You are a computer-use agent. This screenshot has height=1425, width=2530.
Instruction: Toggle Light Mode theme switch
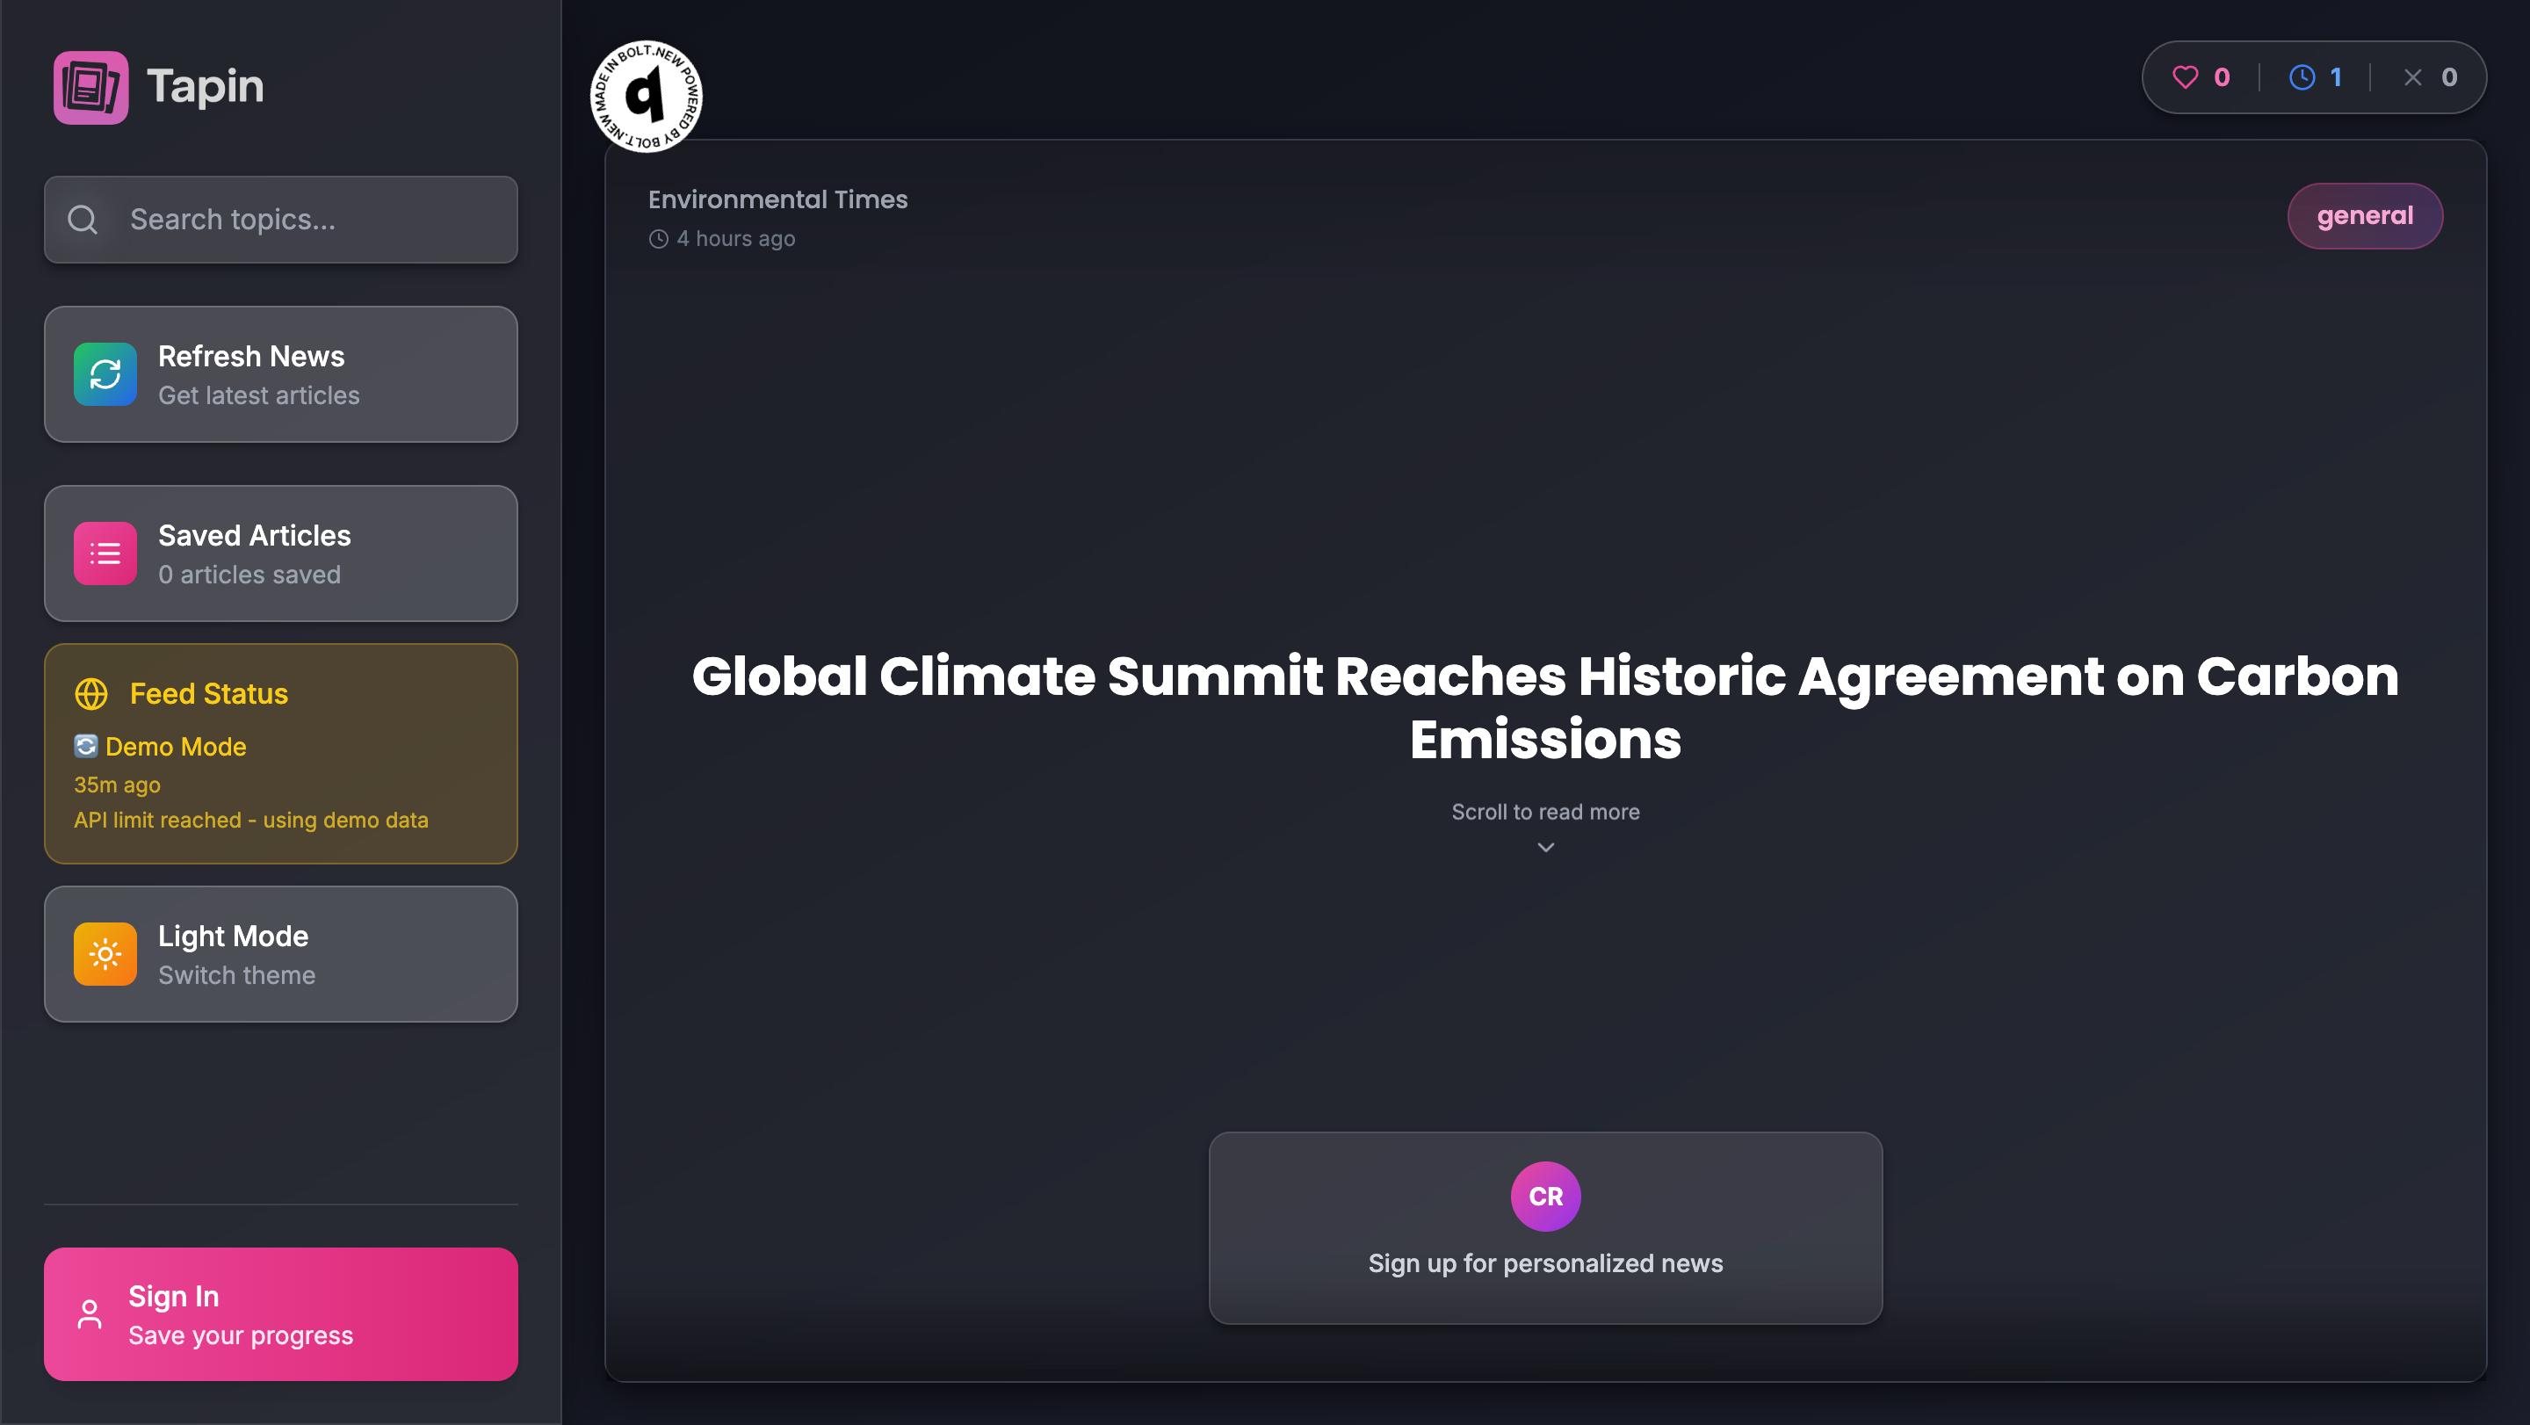point(281,953)
